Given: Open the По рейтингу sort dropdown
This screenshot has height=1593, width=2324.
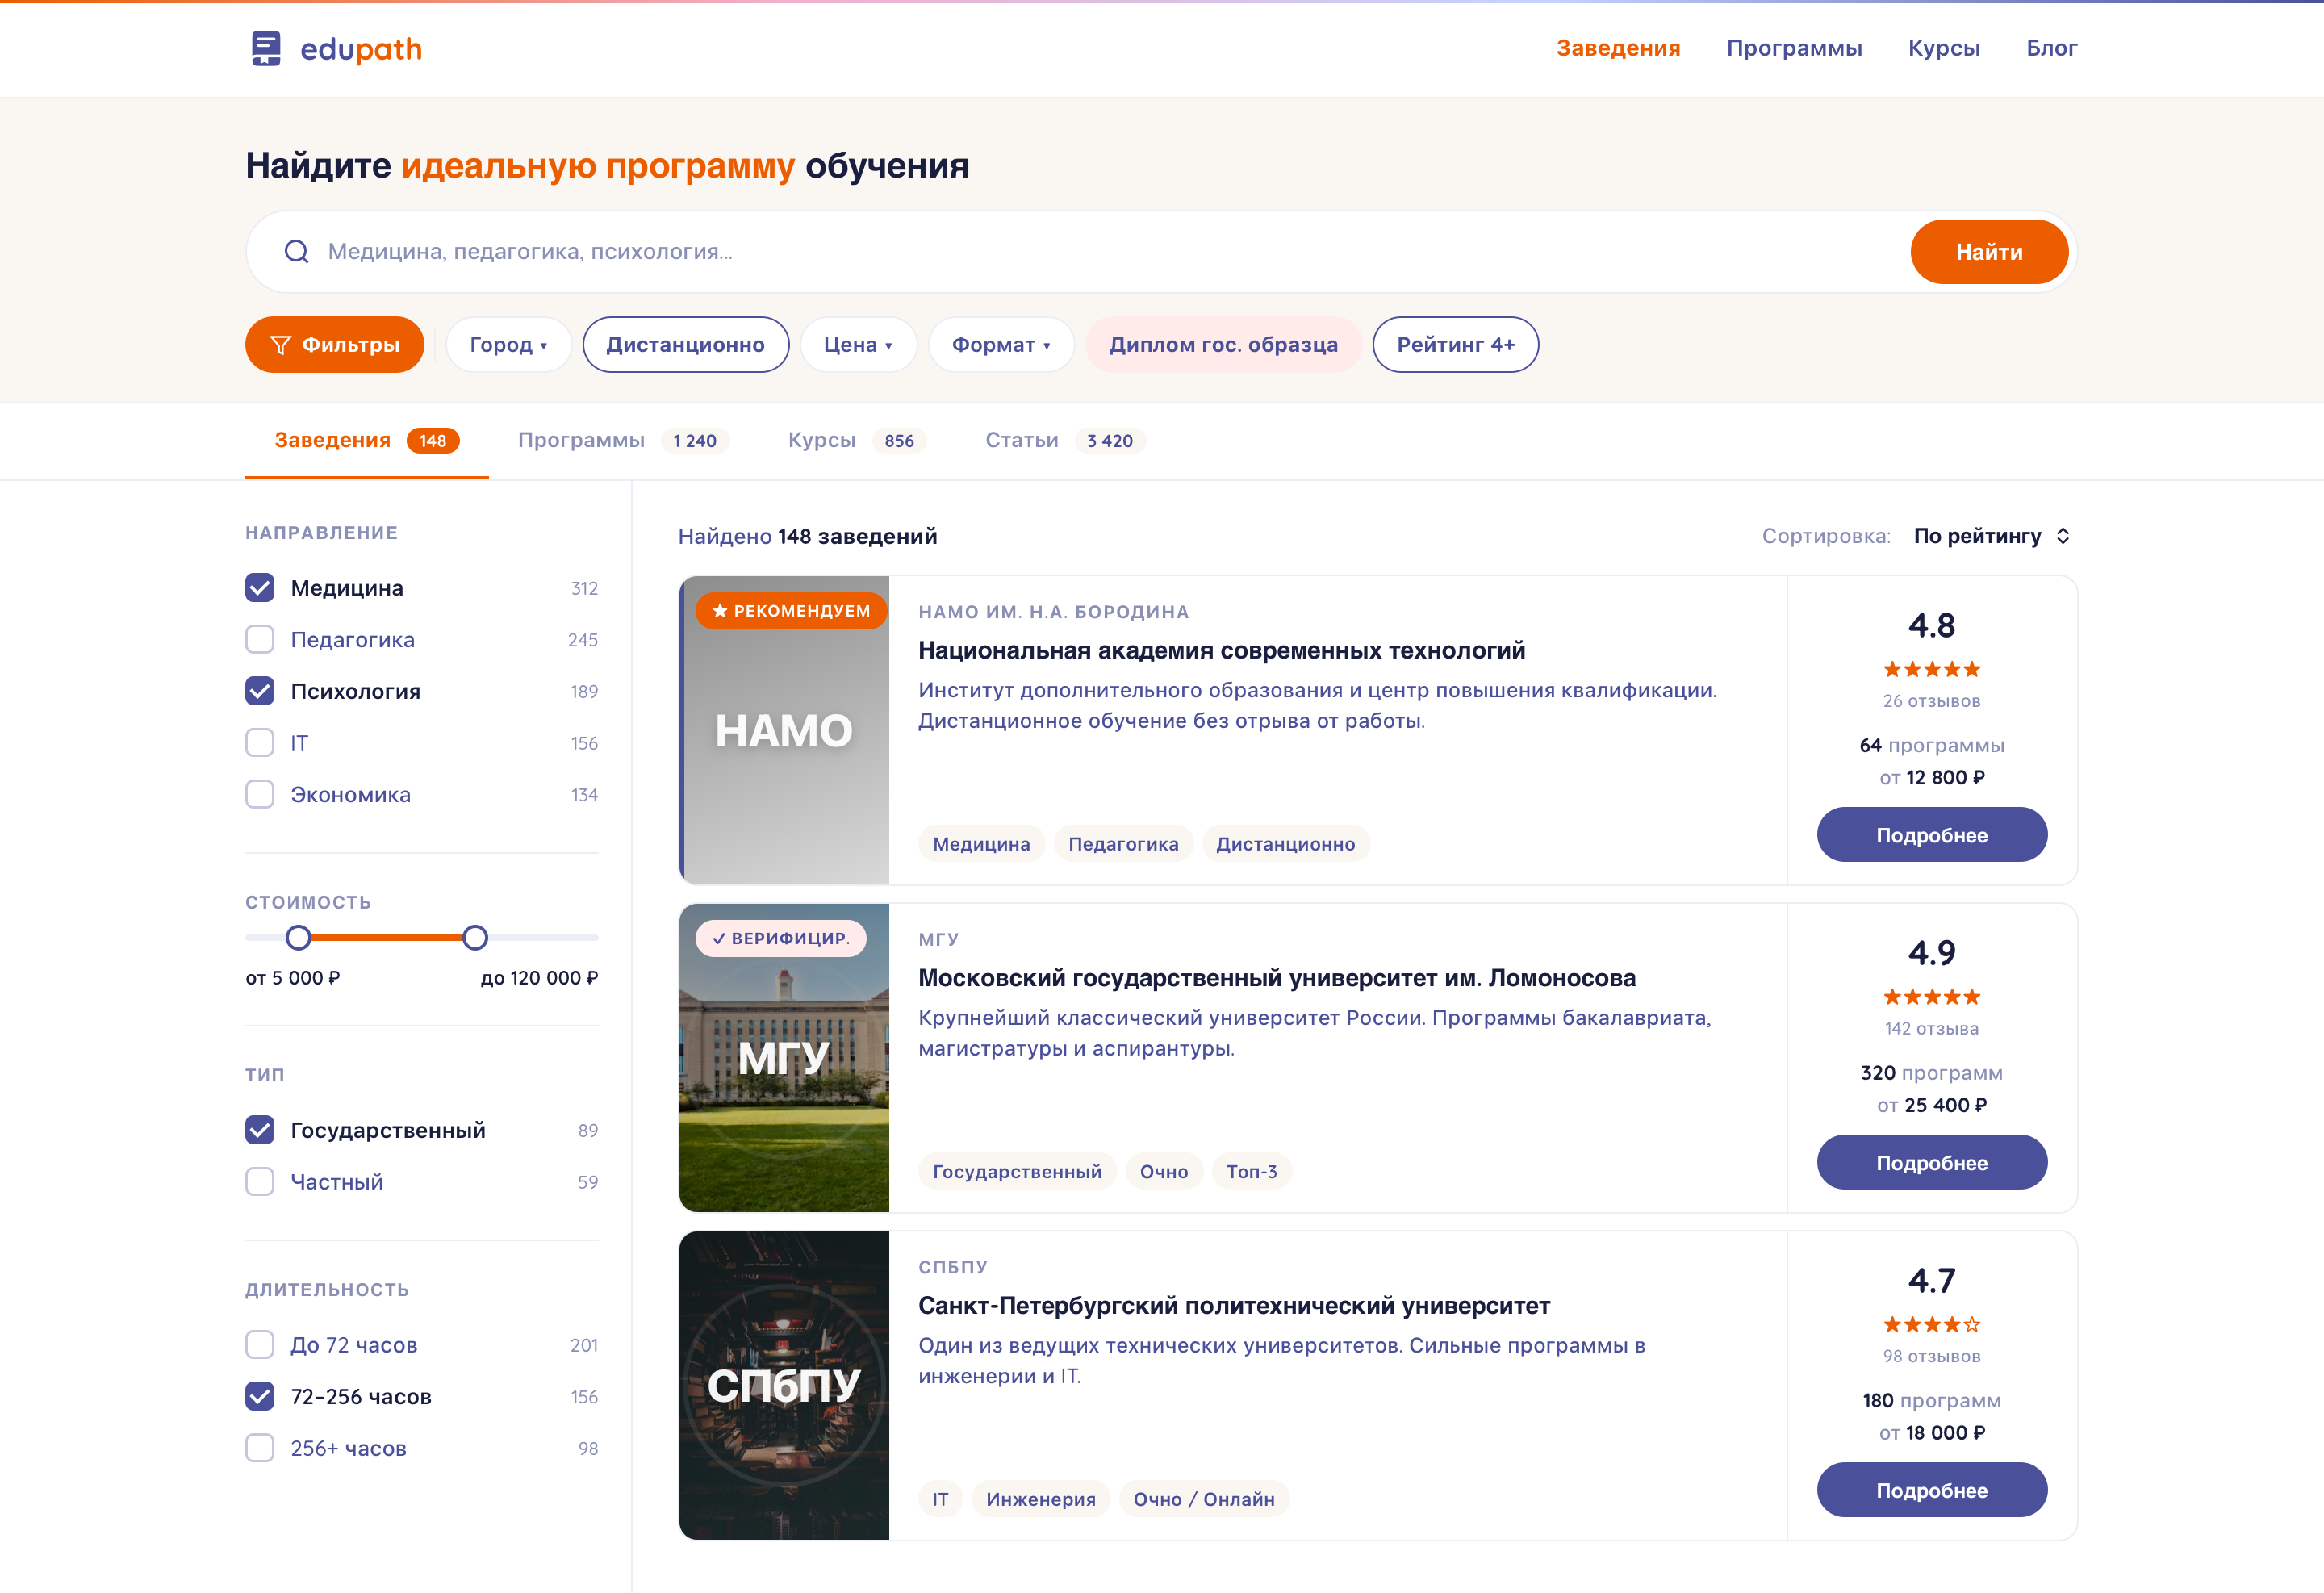Looking at the screenshot, I should [1991, 536].
